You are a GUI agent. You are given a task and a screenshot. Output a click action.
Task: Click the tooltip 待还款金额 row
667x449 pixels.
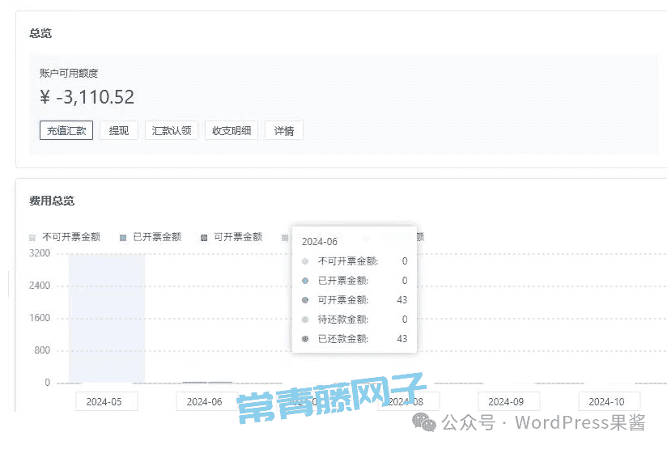pyautogui.click(x=355, y=320)
